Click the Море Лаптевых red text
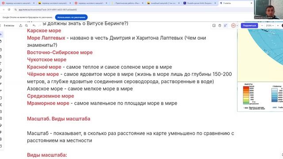 click(46, 38)
